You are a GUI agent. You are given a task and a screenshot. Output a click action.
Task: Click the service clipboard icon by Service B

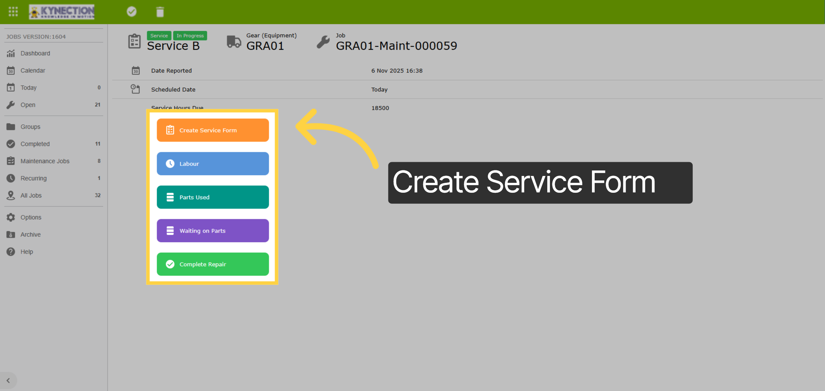(x=134, y=41)
